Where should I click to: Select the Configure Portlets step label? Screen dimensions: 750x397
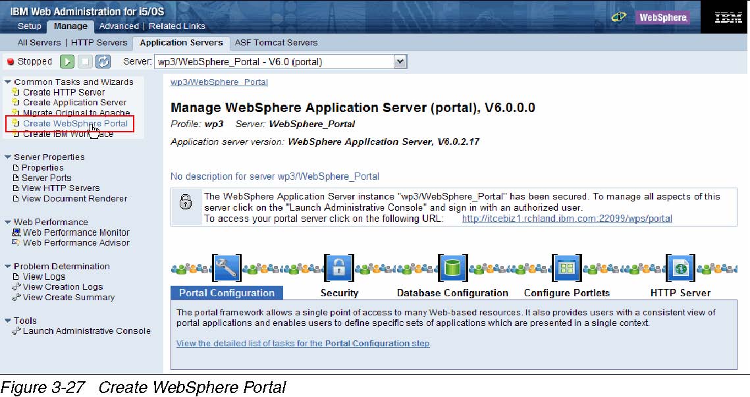(567, 293)
